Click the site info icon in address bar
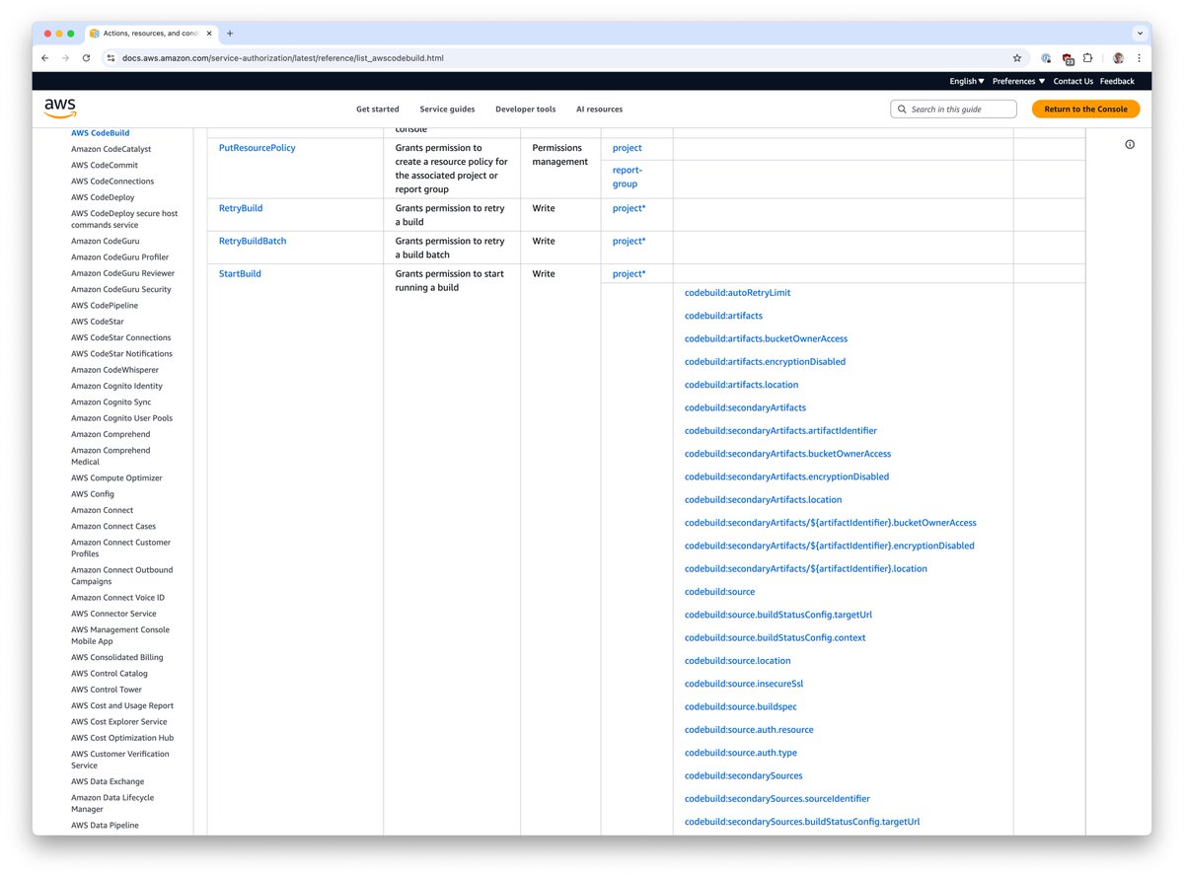 click(x=110, y=58)
